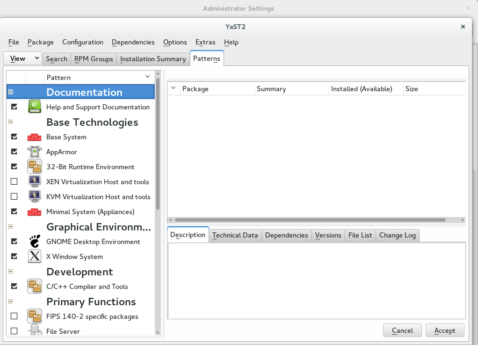Enable the XEN Virtualization Host checkbox

[x=14, y=181]
